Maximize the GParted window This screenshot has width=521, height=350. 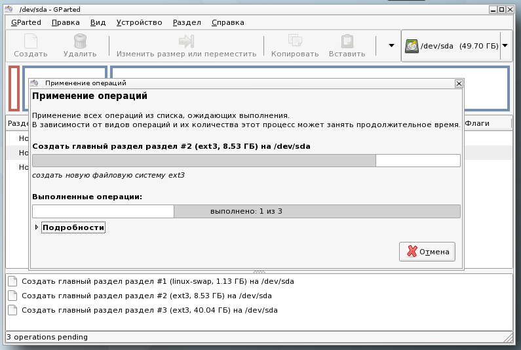[x=501, y=9]
